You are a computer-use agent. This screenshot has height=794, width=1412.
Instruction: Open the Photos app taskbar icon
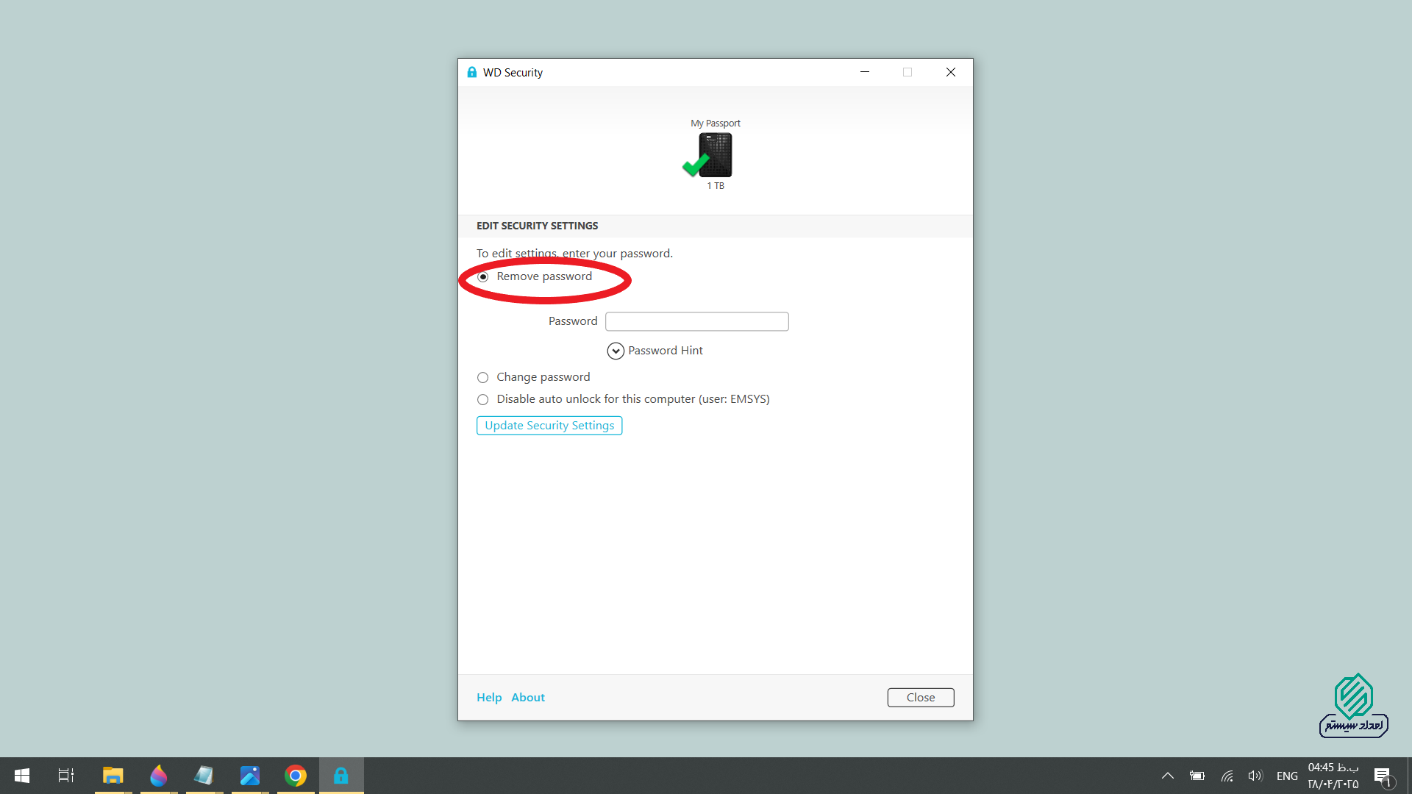pyautogui.click(x=250, y=776)
